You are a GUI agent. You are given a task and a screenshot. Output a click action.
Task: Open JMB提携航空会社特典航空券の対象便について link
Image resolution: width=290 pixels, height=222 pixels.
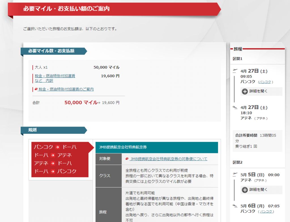tap(169, 159)
